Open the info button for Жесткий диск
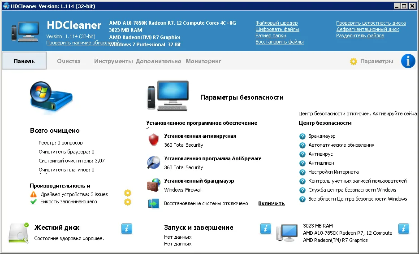Viewport: 419px width, 254px height. pos(127,229)
